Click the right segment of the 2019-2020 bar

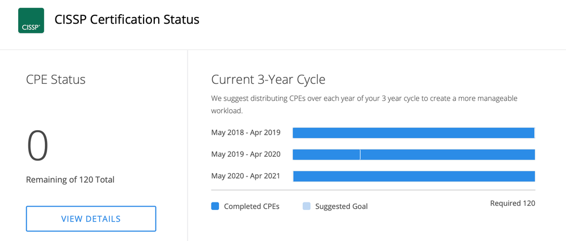447,154
